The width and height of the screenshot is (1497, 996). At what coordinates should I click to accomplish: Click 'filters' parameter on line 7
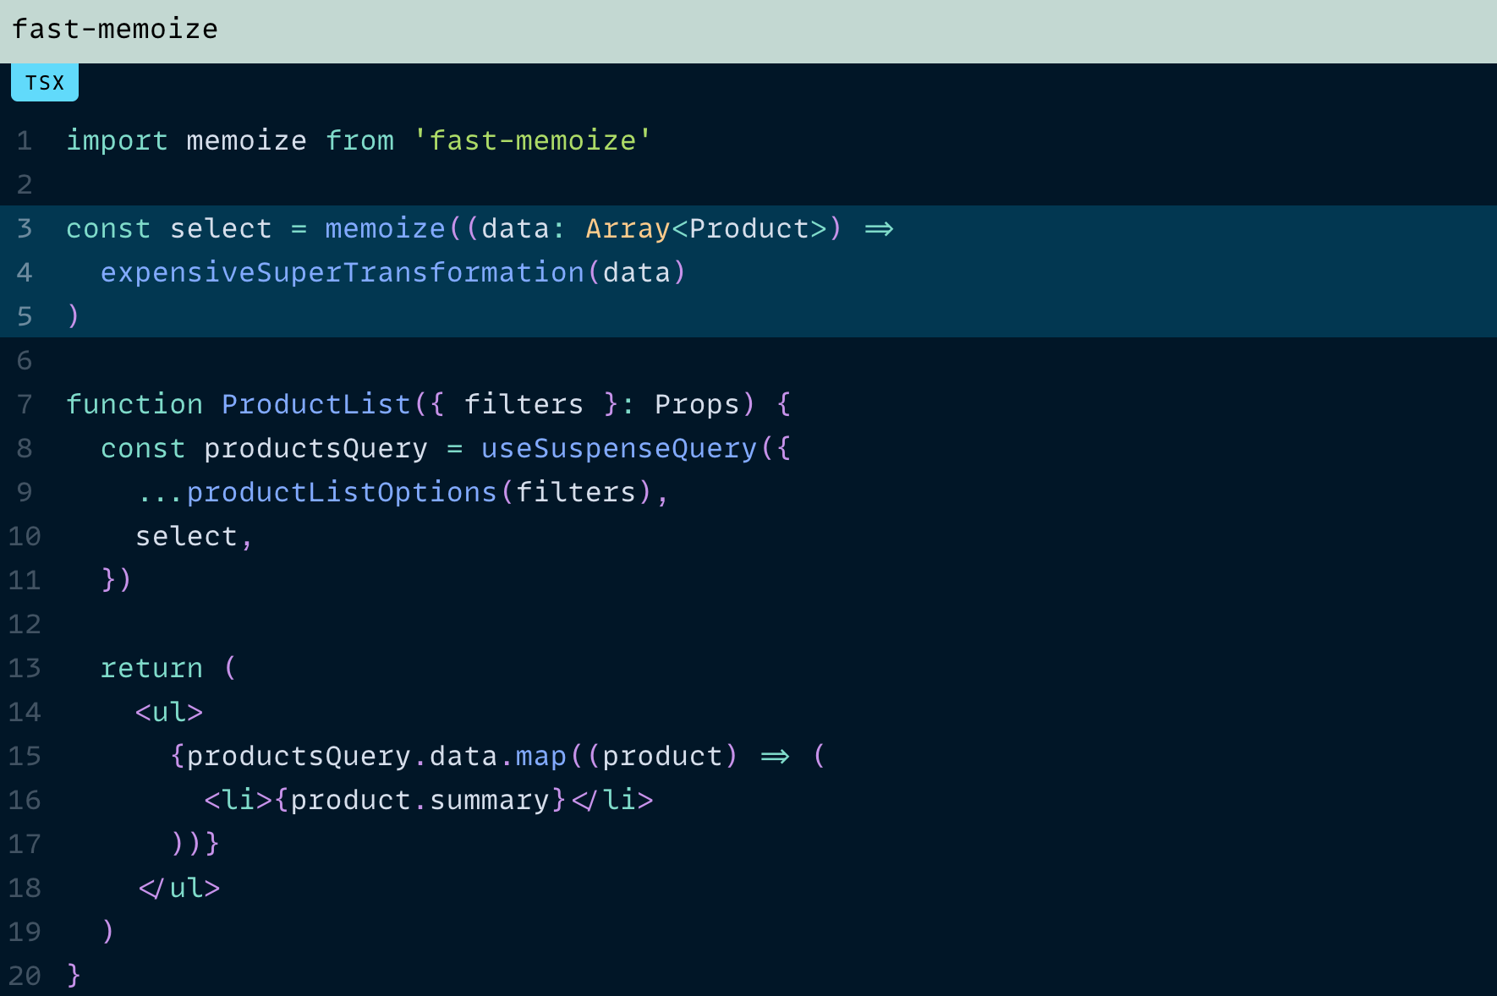(524, 404)
